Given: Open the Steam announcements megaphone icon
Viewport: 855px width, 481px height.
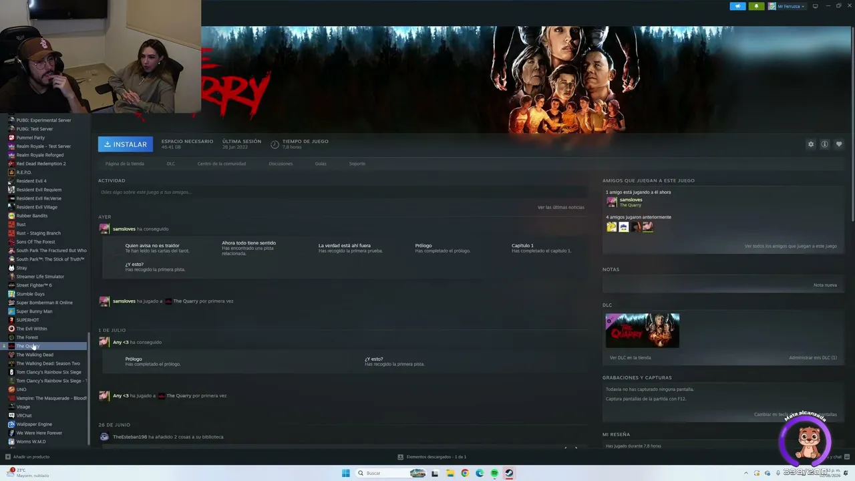Looking at the screenshot, I should click(x=737, y=6).
